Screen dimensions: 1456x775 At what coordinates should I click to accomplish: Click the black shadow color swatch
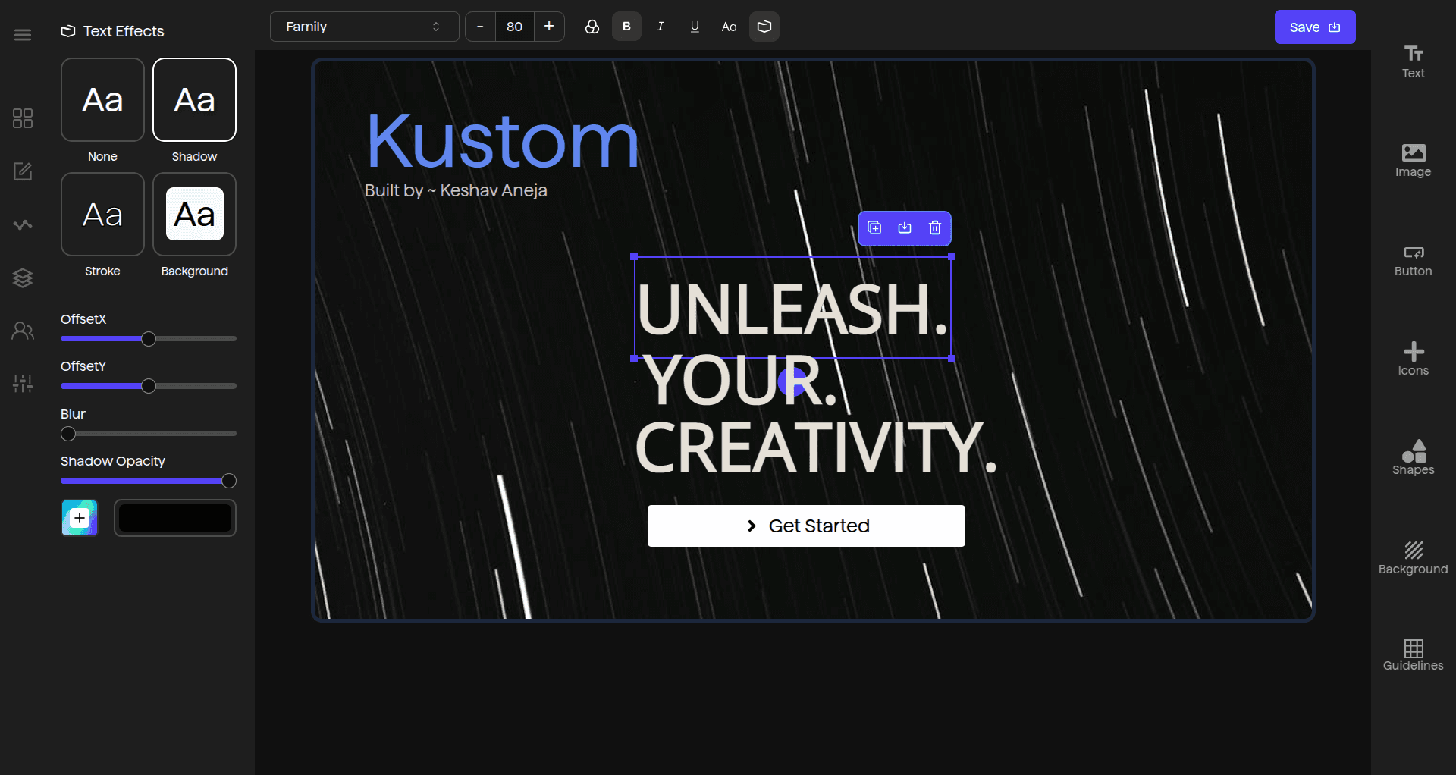(175, 518)
